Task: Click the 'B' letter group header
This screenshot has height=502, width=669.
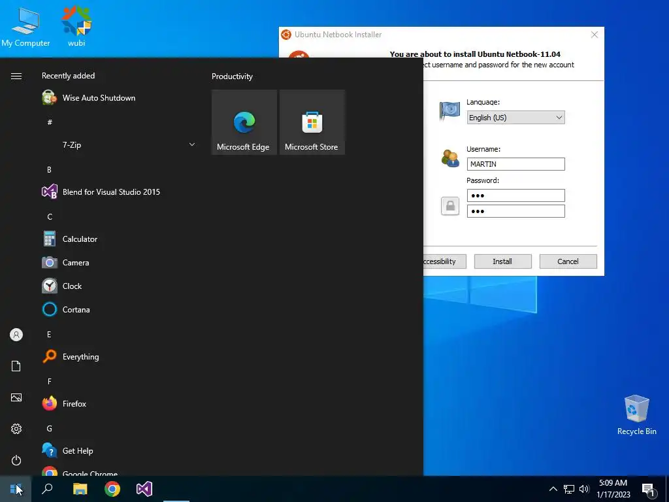Action: click(x=50, y=169)
